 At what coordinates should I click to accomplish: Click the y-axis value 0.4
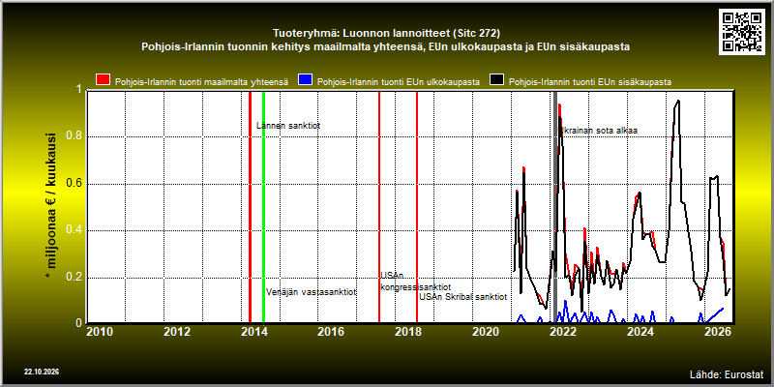point(75,230)
